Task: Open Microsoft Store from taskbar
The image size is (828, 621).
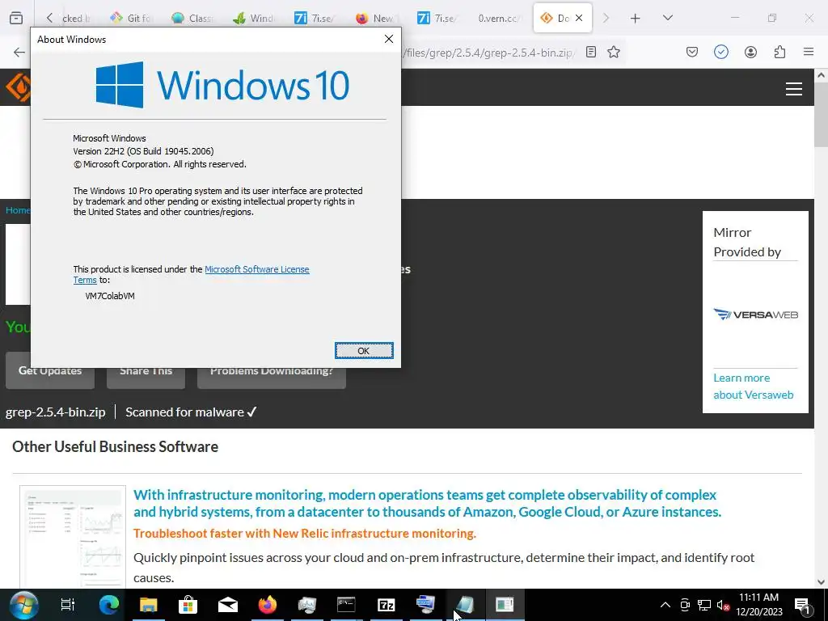Action: click(188, 605)
